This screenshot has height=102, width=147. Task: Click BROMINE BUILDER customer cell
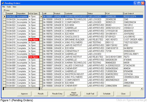point(76,40)
